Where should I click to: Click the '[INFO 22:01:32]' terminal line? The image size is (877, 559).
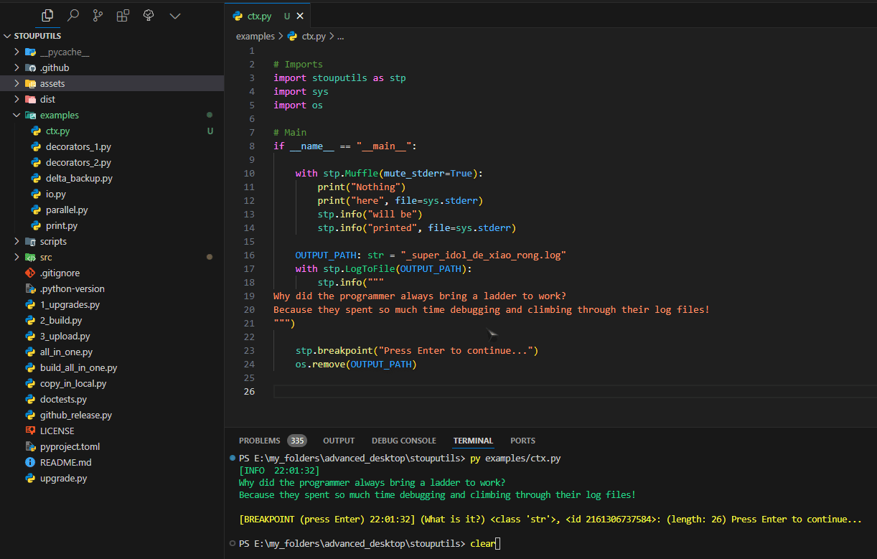click(x=279, y=471)
